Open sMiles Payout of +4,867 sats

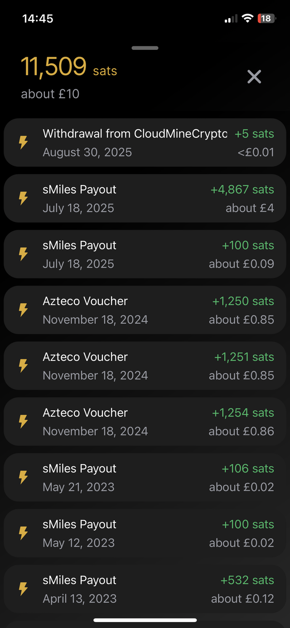click(145, 199)
